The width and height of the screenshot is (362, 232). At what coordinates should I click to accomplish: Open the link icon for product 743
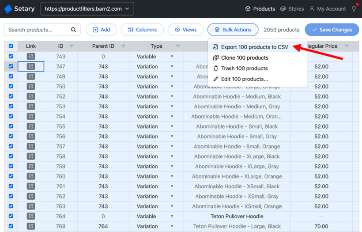(x=31, y=57)
